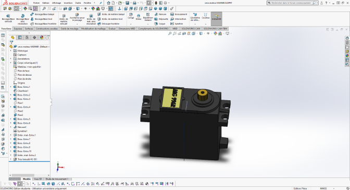Open the ConfigurationManager tab icon

pos(27,38)
